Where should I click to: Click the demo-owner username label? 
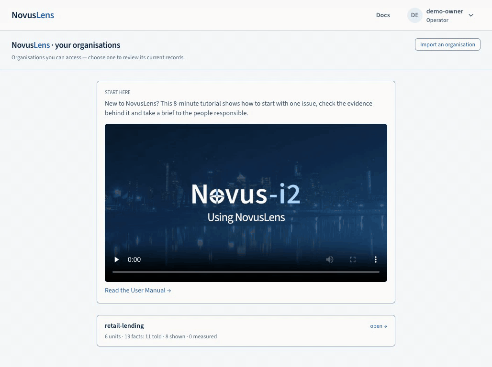tap(445, 11)
